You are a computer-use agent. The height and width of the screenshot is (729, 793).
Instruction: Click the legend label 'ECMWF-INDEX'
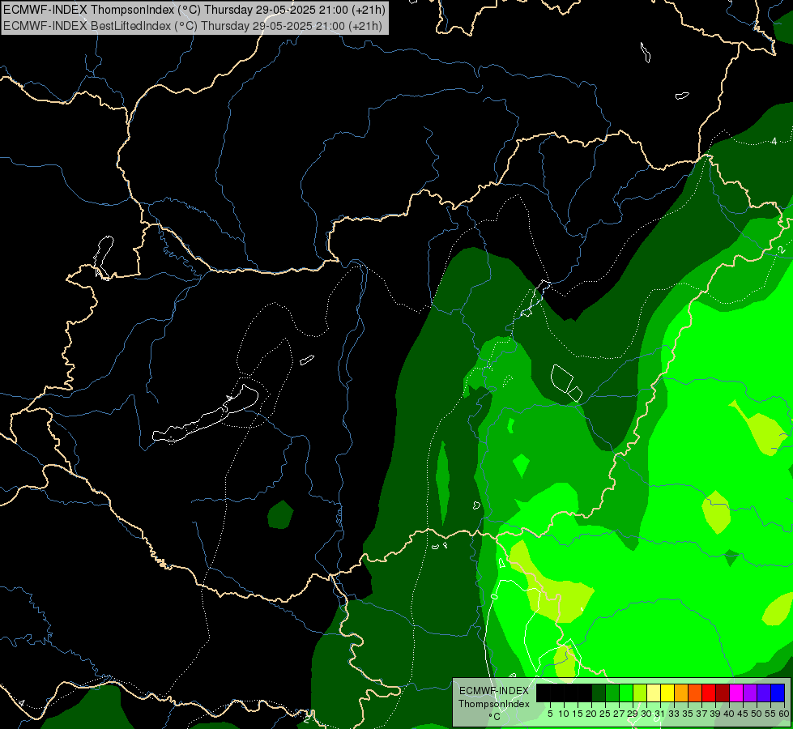[494, 691]
